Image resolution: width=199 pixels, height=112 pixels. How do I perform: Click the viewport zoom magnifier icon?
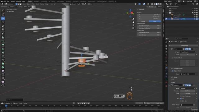tap(133, 19)
